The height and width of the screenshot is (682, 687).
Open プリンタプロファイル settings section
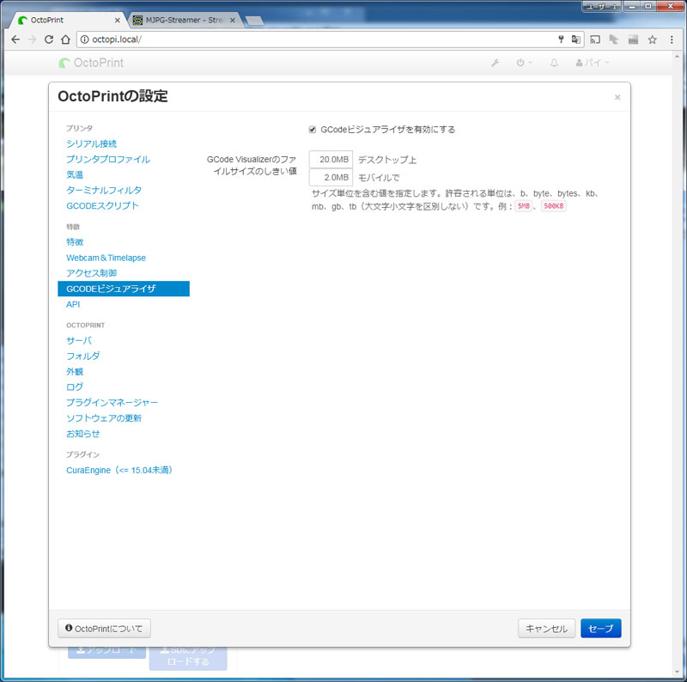(108, 159)
